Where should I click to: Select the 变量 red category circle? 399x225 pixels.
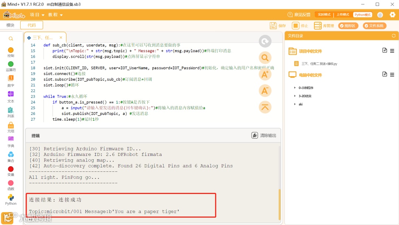11,169
